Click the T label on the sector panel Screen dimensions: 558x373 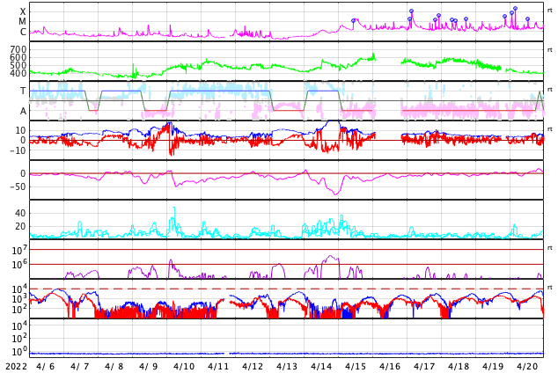pos(23,91)
